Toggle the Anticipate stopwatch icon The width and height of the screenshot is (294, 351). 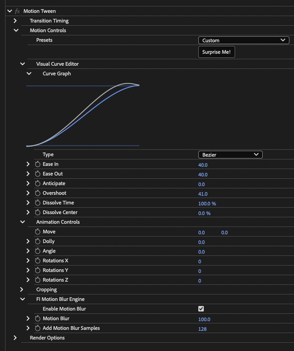[x=37, y=184]
